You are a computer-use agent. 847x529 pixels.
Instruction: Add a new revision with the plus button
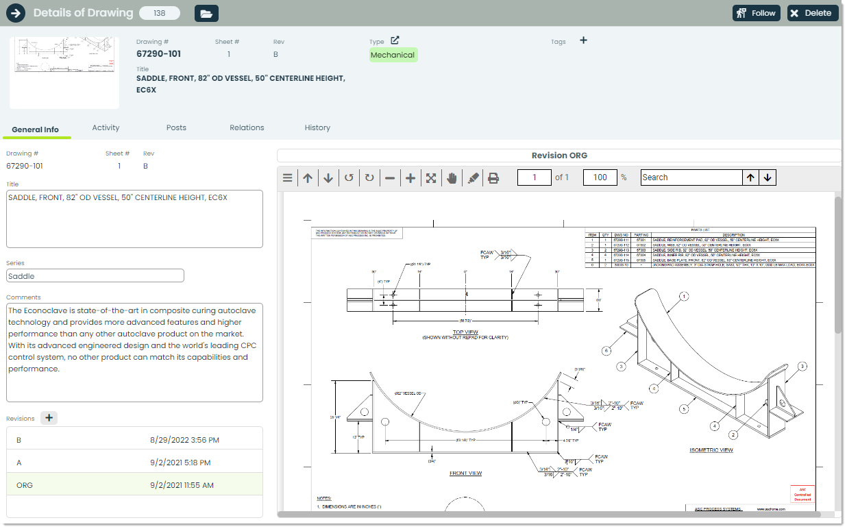pyautogui.click(x=48, y=417)
